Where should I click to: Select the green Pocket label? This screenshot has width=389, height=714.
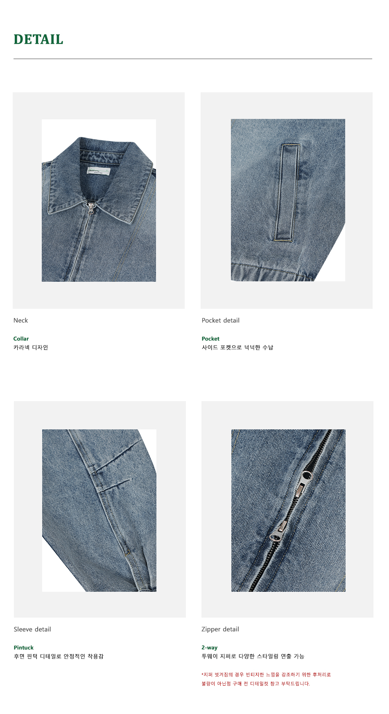210,339
